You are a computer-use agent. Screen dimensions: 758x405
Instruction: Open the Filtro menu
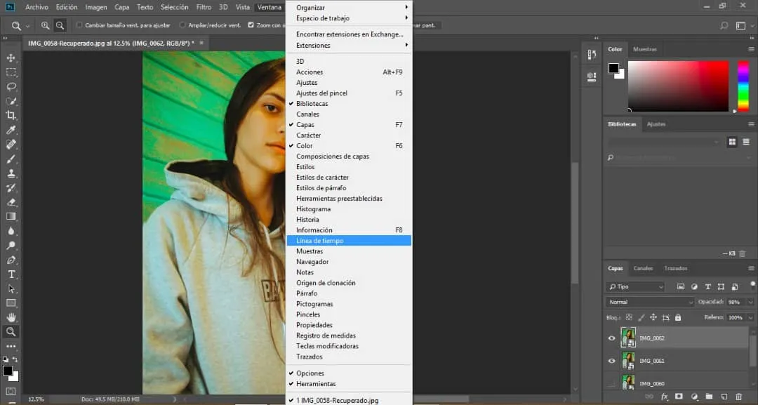(x=204, y=7)
